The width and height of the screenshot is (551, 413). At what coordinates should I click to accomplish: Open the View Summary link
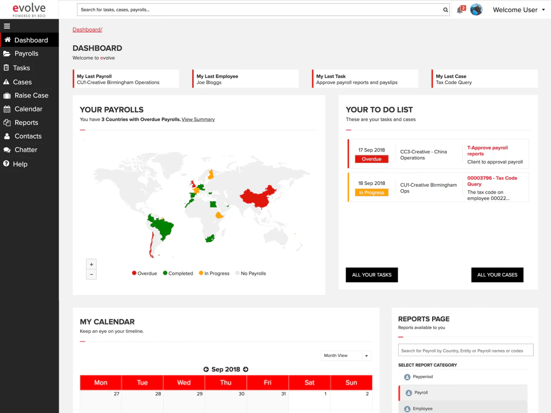[198, 119]
